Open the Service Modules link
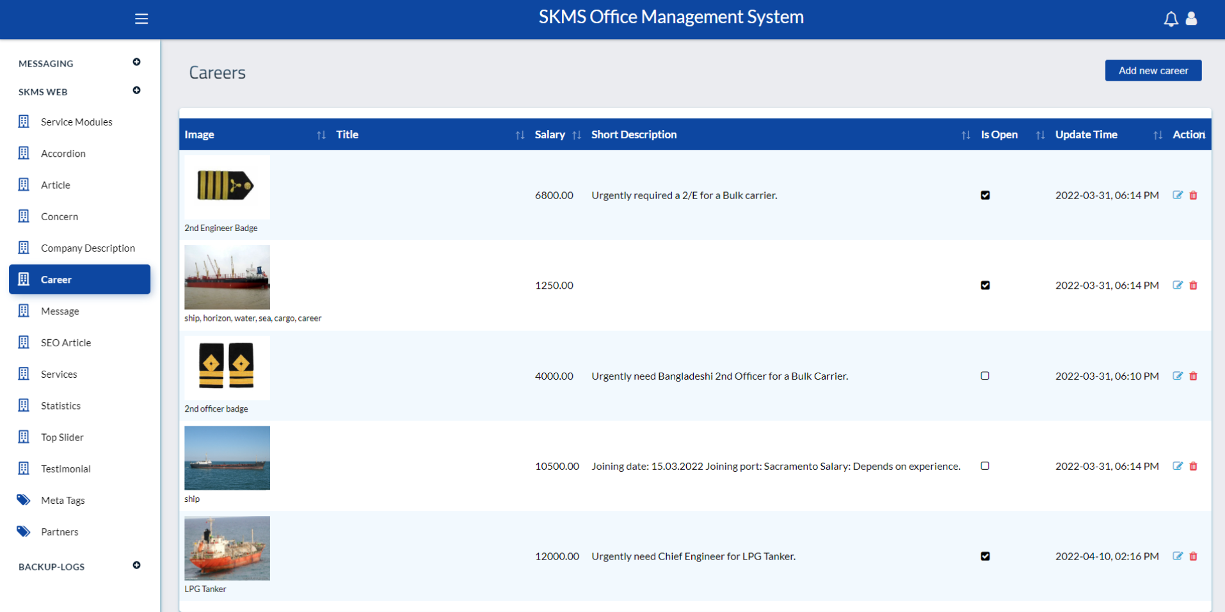The image size is (1225, 612). (77, 122)
